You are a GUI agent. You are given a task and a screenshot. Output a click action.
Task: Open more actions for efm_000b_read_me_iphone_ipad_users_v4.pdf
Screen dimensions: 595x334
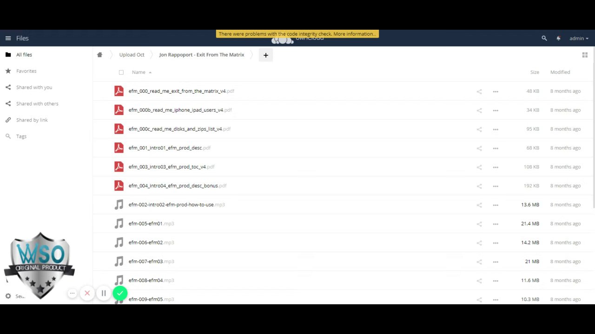click(496, 110)
